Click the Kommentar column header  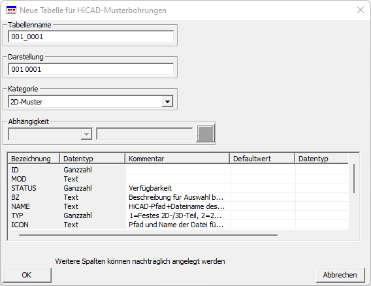[177, 159]
